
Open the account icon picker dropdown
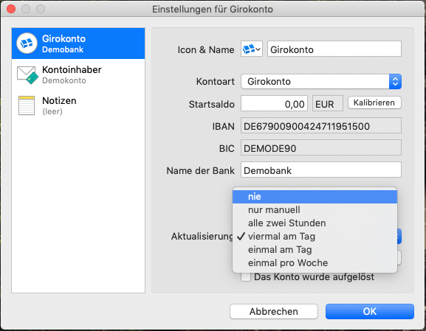252,49
